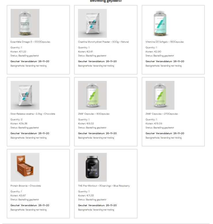Open the ZMA 90 Capsules bottle image

pyautogui.click(x=92, y=95)
